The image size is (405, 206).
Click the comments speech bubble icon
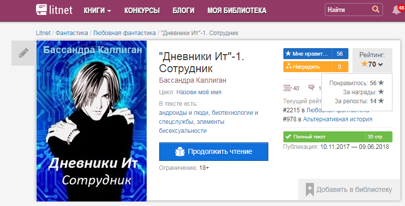(x=311, y=88)
